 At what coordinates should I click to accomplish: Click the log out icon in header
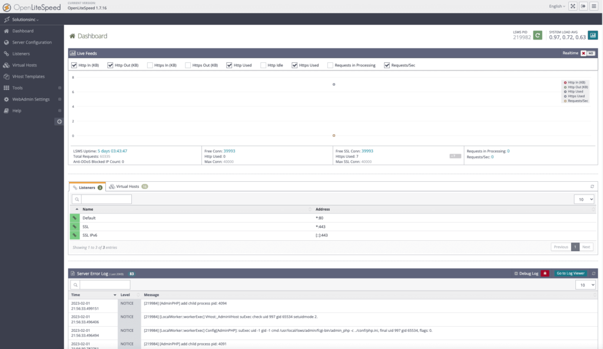pyautogui.click(x=583, y=6)
